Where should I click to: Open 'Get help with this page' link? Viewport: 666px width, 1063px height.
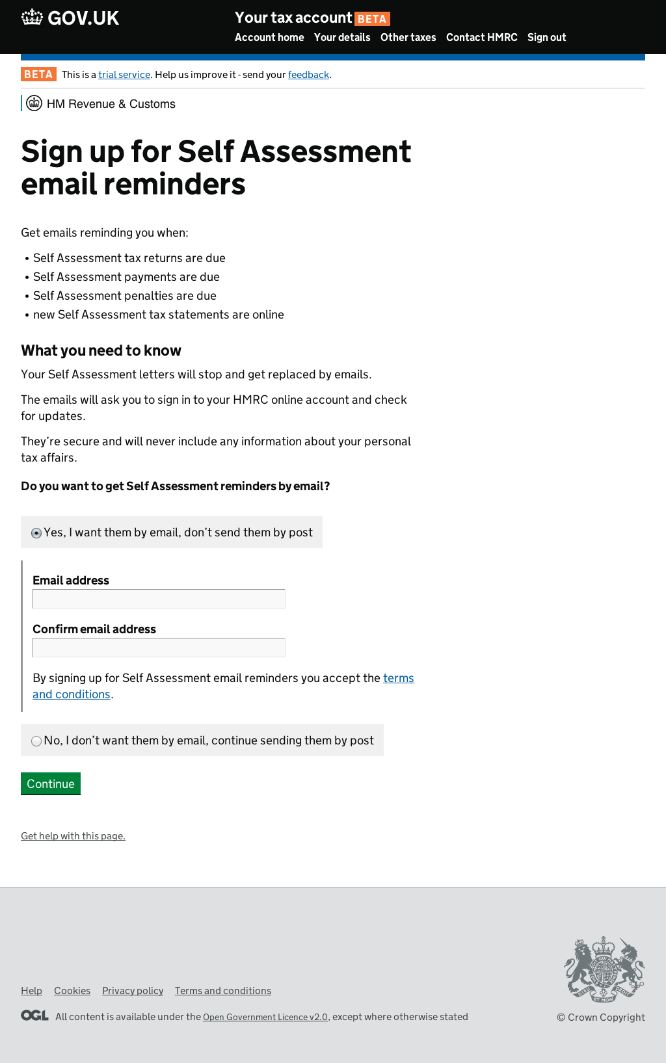click(x=73, y=836)
